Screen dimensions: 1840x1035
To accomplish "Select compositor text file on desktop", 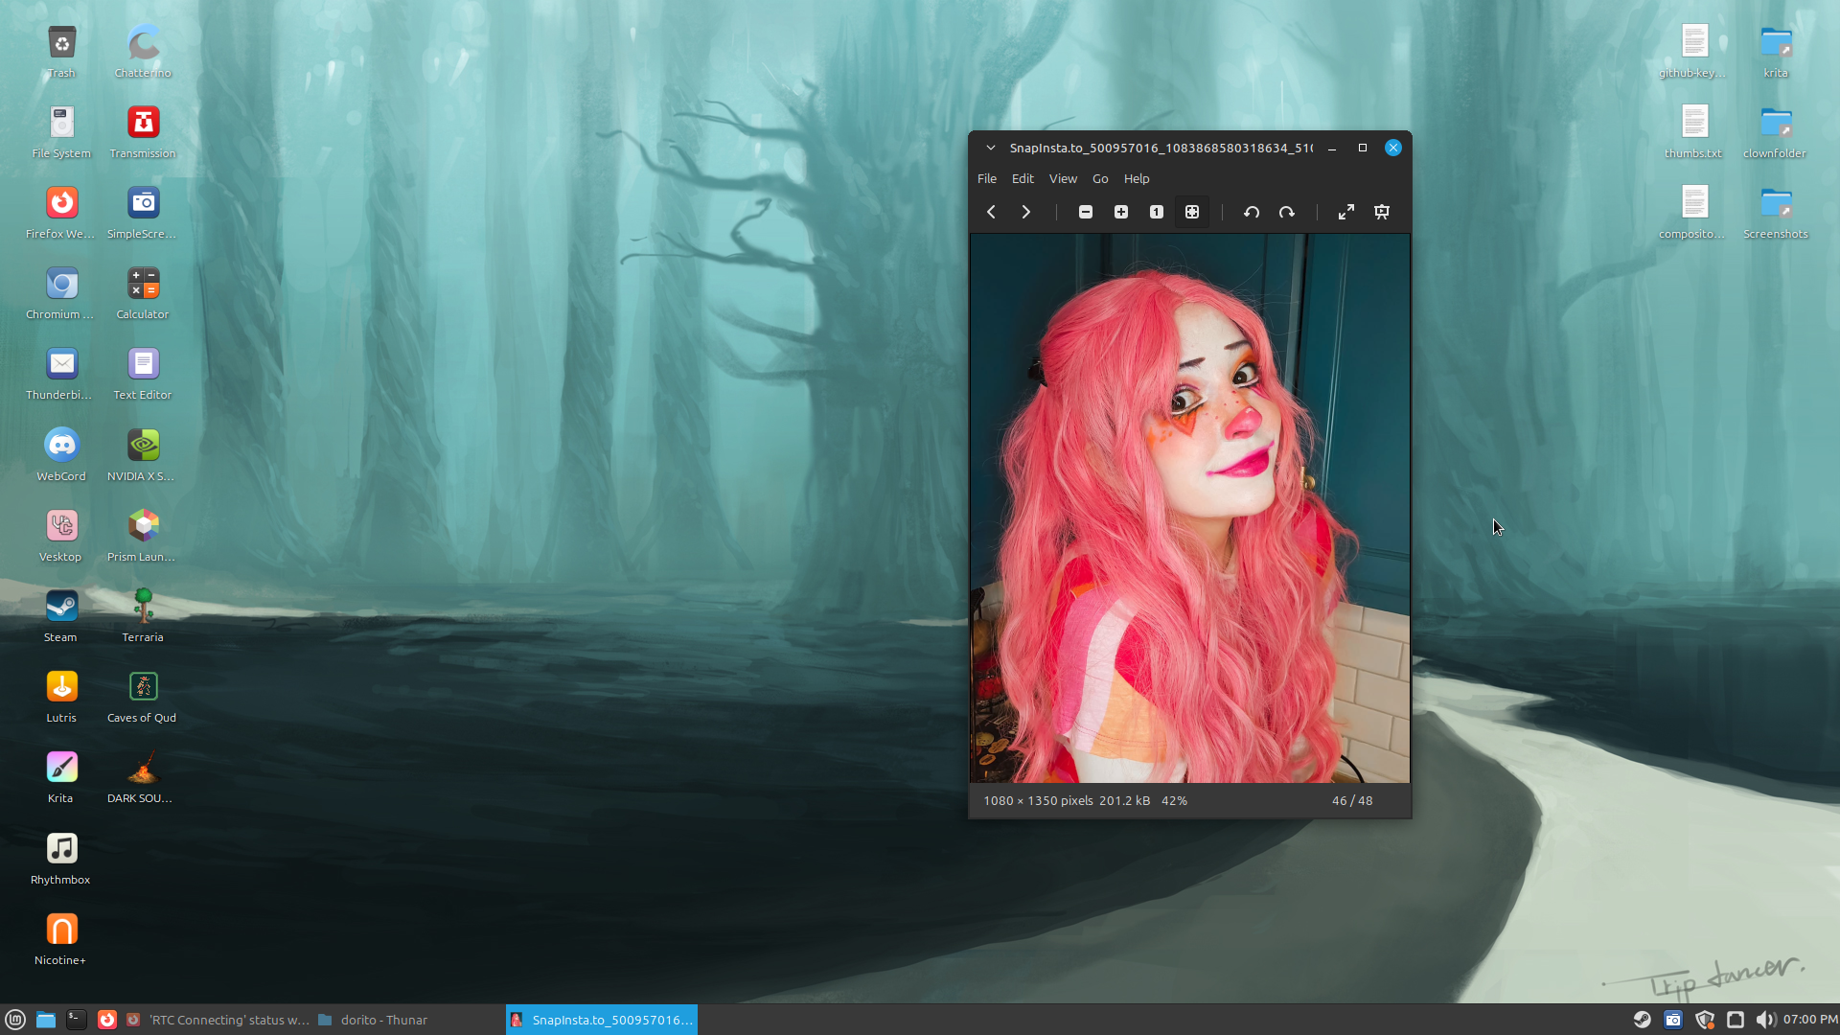I will click(x=1694, y=213).
